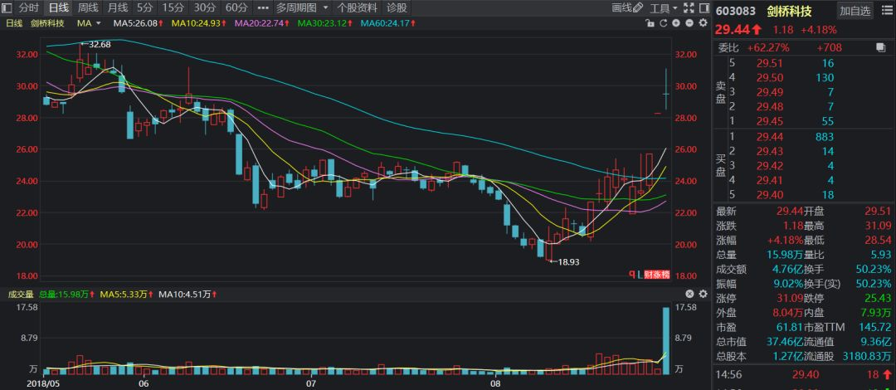
Task: Click the MA60:24.17 indicator label
Action: (x=388, y=23)
